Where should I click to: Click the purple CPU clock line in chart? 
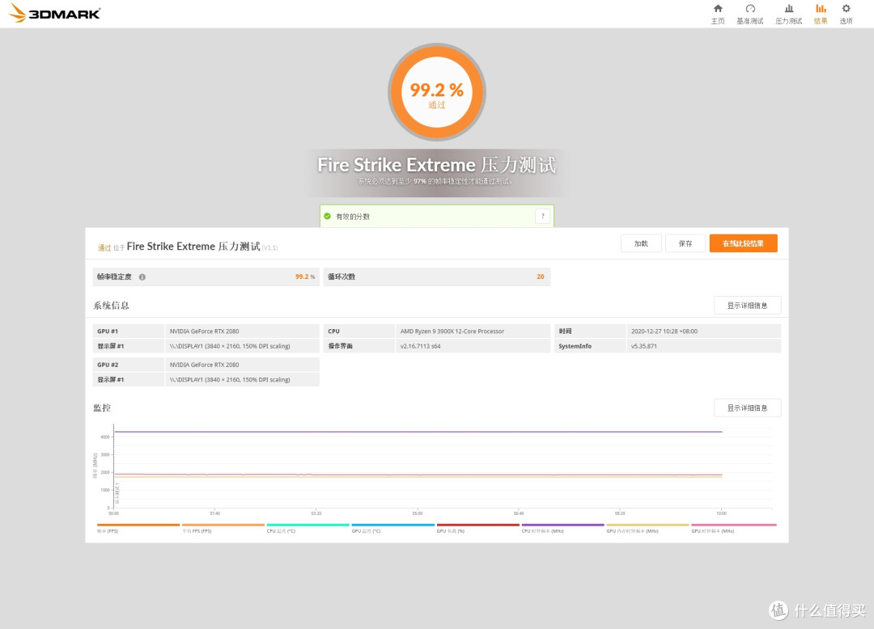[x=418, y=432]
